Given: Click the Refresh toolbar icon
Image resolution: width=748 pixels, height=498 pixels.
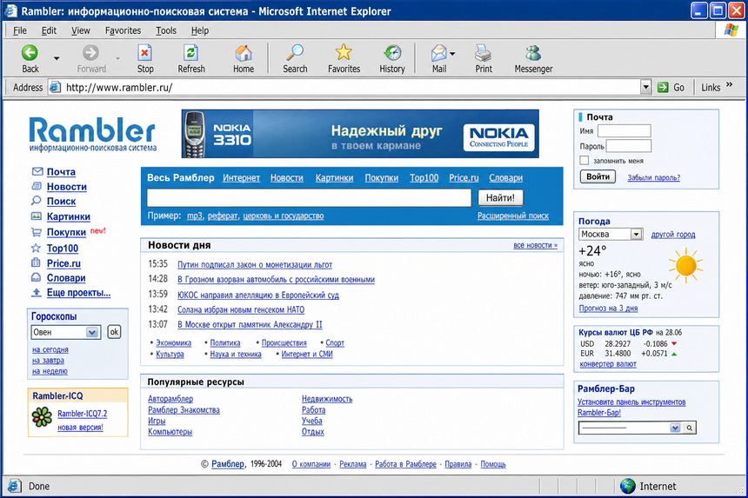Looking at the screenshot, I should click(190, 53).
